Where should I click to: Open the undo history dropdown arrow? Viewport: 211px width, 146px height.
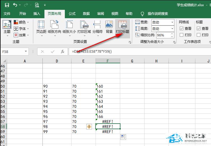pos(20,5)
